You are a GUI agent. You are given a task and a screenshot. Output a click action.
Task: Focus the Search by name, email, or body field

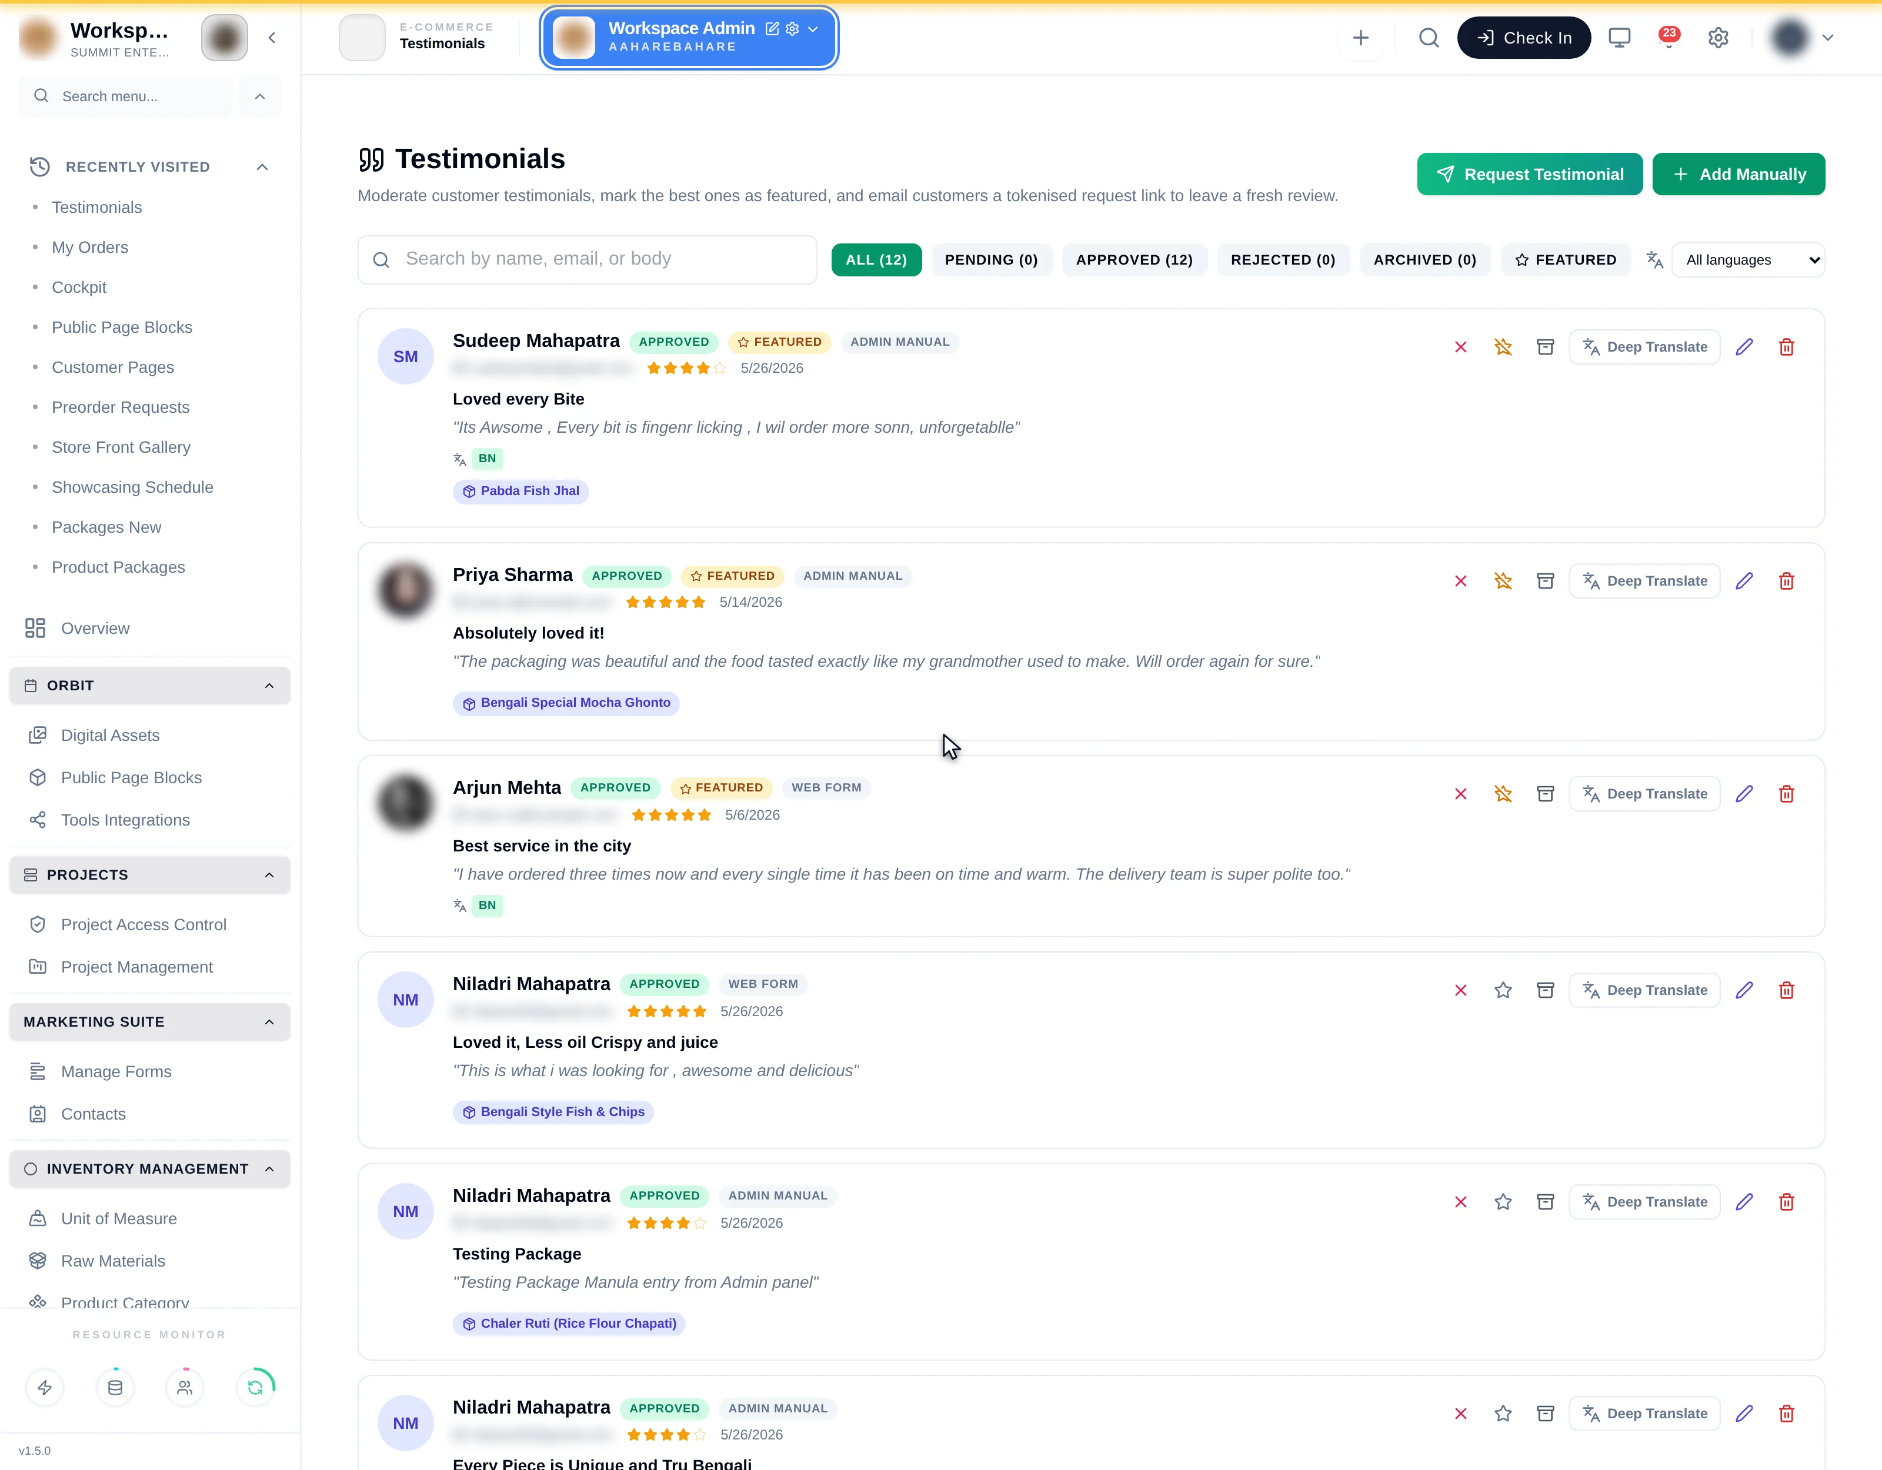(x=587, y=259)
